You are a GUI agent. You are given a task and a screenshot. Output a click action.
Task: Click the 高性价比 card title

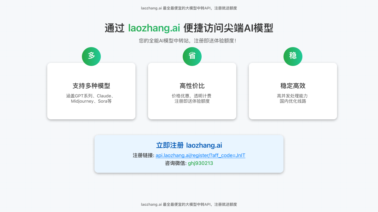tap(192, 86)
